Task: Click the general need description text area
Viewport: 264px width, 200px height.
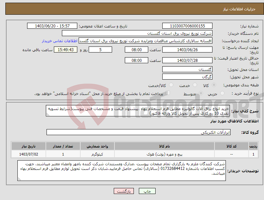Action: (138, 111)
